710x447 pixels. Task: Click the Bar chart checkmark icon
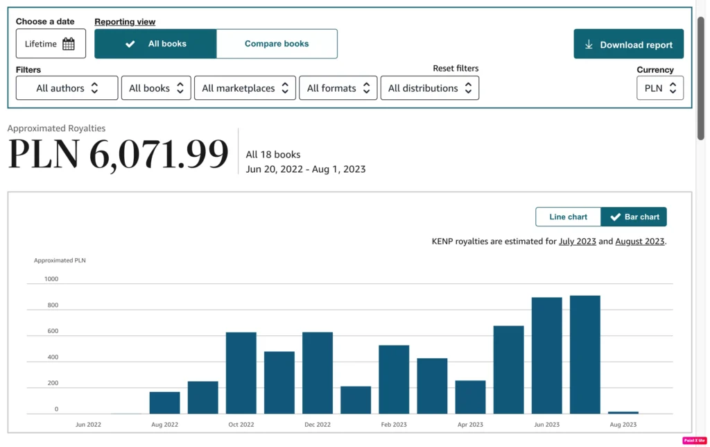[616, 217]
